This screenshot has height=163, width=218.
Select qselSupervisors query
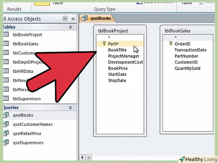tap(28, 143)
